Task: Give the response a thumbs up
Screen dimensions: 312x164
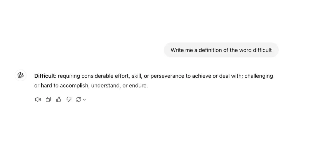Action: (x=59, y=99)
